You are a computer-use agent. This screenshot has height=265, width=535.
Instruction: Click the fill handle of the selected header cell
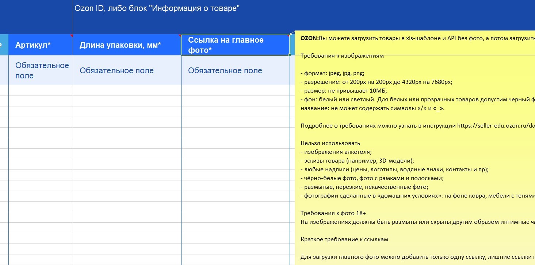[290, 55]
